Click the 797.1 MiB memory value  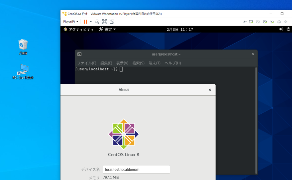111,178
